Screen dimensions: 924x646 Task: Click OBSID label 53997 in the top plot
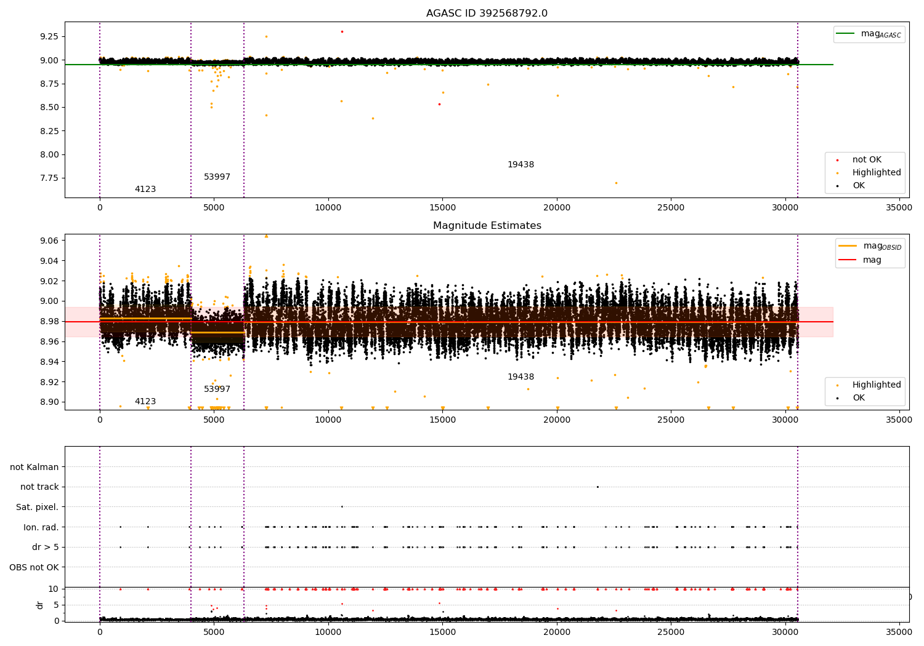[217, 177]
